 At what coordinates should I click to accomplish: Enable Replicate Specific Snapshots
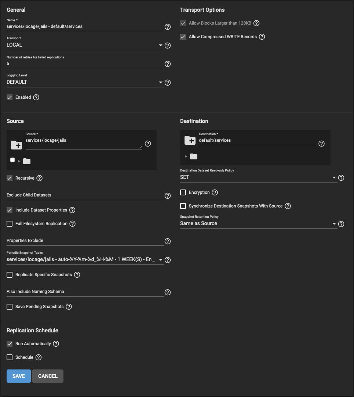[x=10, y=275]
